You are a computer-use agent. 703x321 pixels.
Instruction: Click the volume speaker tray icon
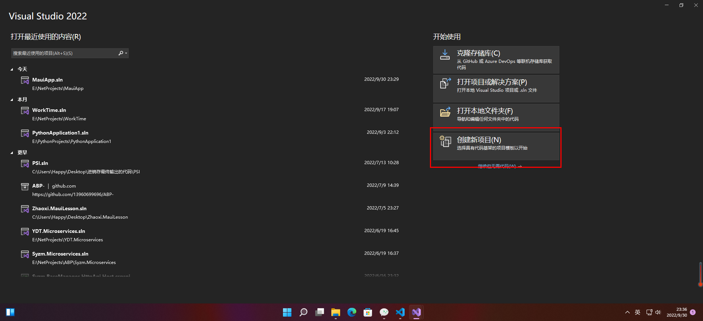(658, 312)
